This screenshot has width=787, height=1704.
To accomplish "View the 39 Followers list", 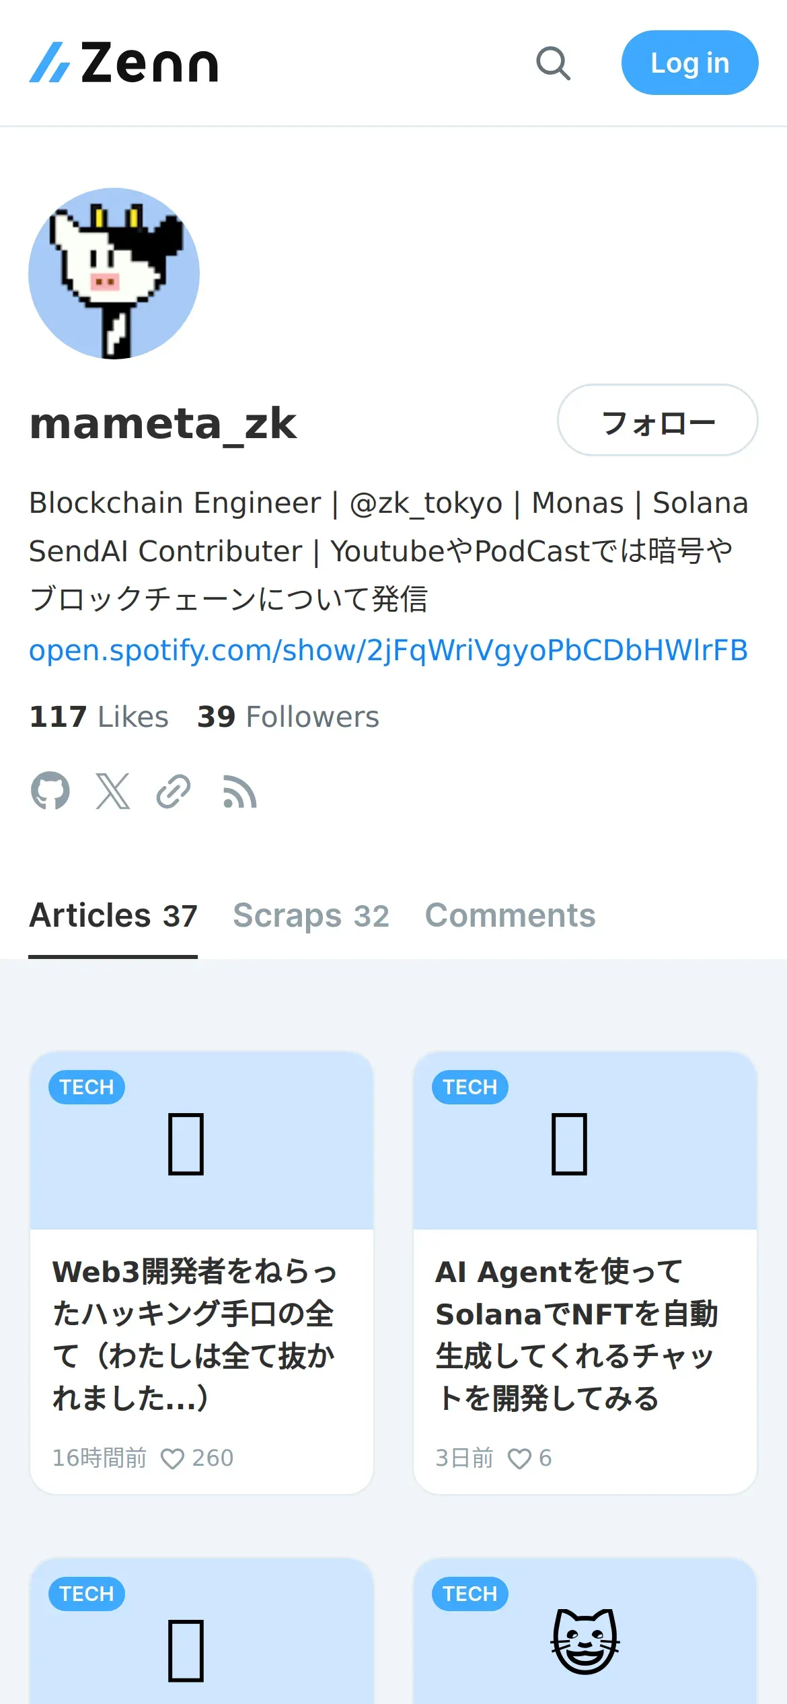I will [x=288, y=717].
